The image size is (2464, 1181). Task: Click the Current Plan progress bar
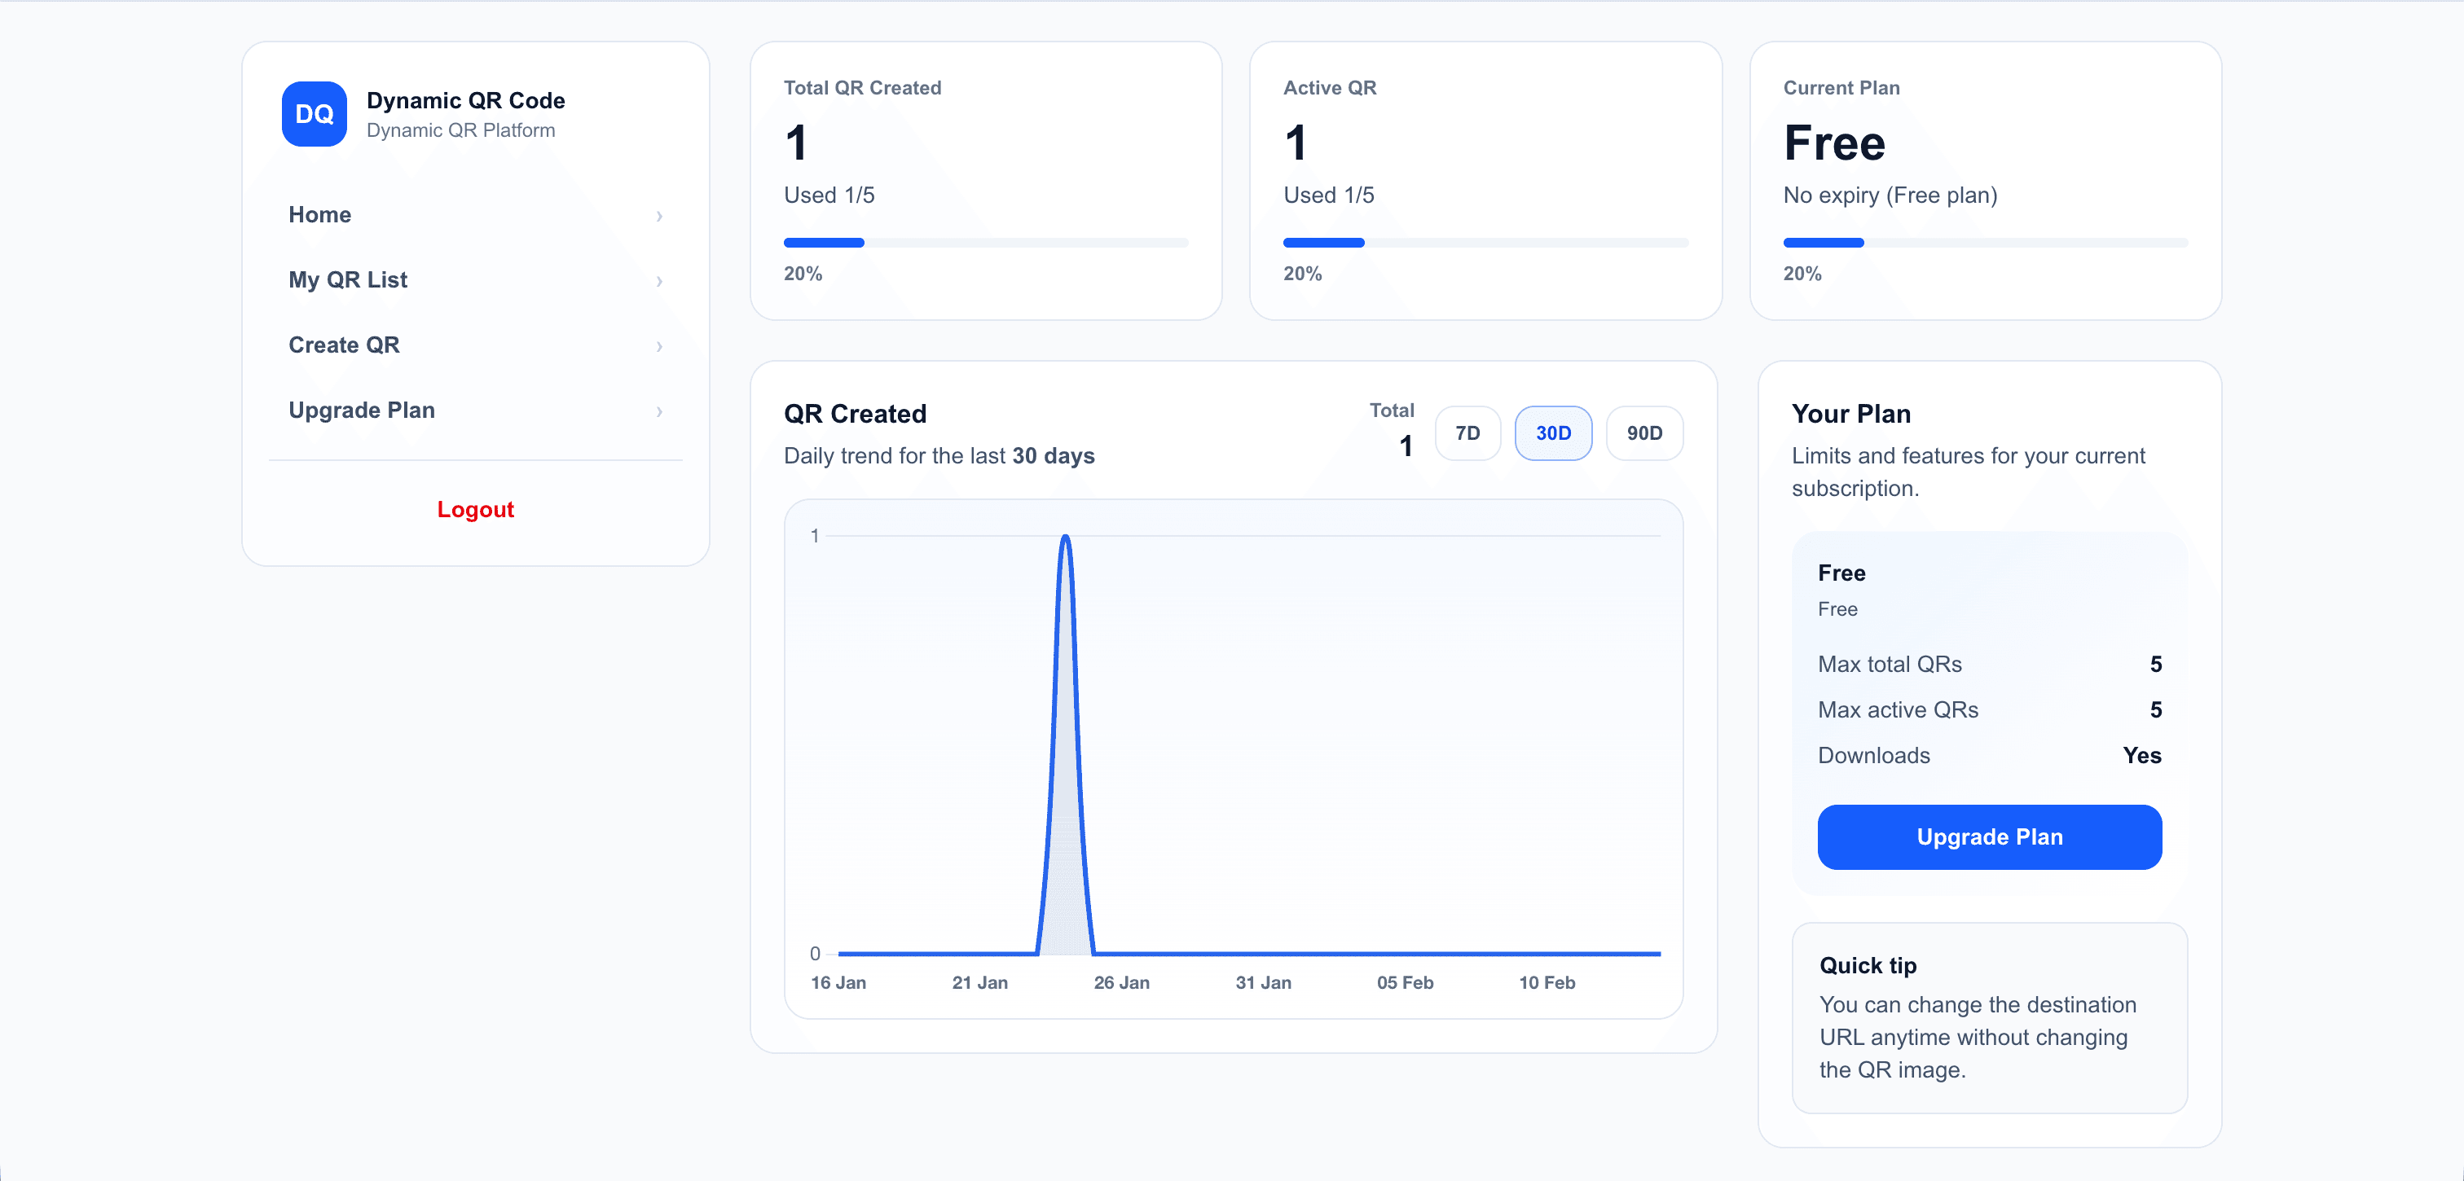tap(1985, 243)
